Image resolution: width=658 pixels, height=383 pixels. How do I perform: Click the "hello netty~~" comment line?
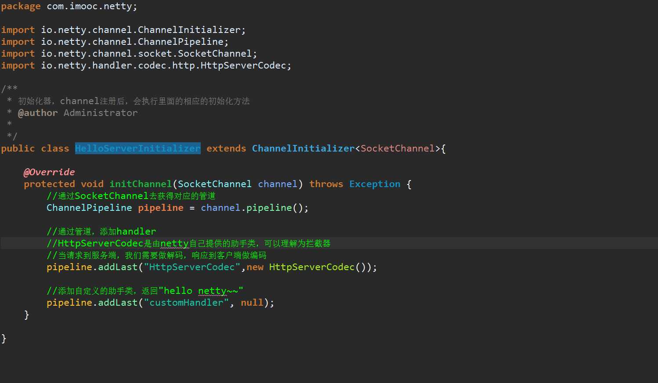click(x=145, y=291)
